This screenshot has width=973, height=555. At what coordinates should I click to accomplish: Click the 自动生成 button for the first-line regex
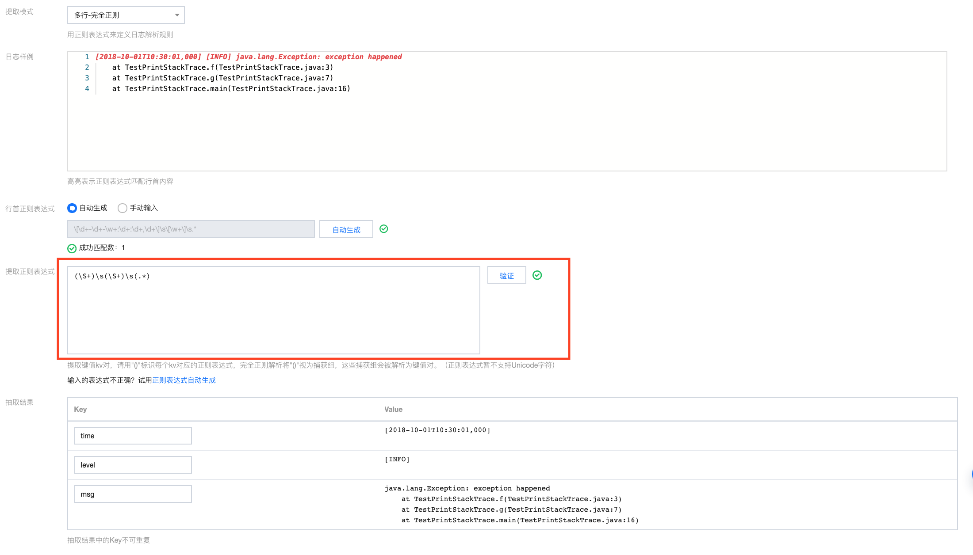point(346,229)
